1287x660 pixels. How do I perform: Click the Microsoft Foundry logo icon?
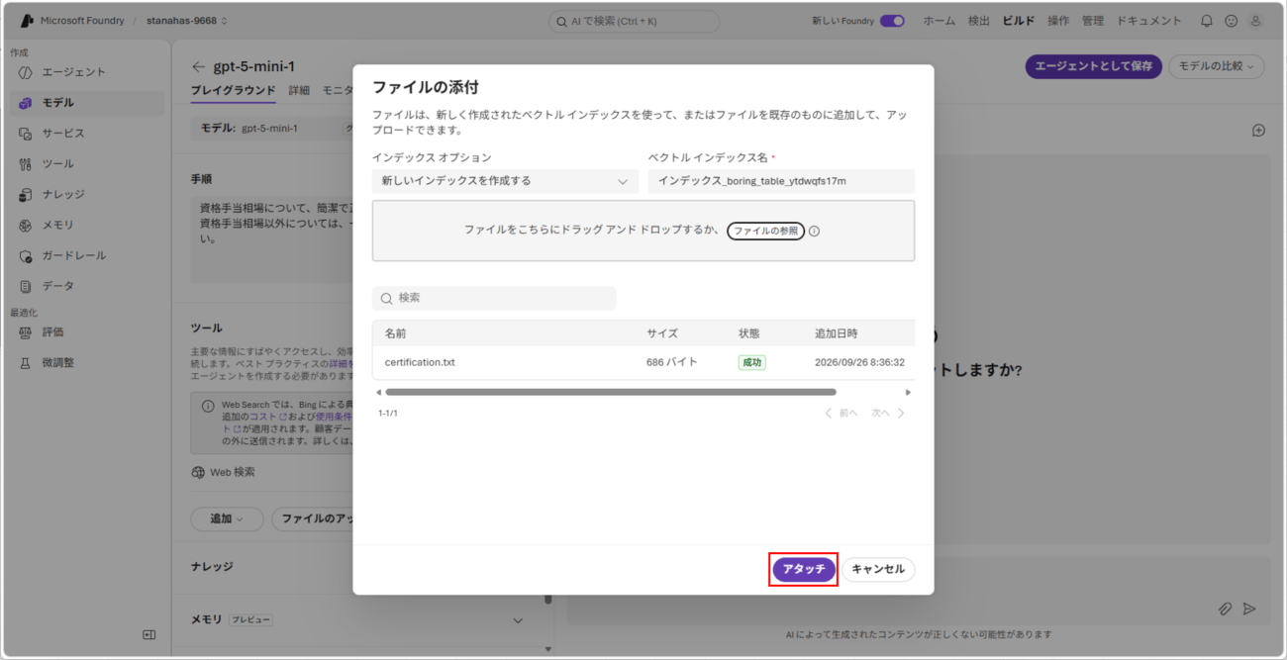pos(27,21)
